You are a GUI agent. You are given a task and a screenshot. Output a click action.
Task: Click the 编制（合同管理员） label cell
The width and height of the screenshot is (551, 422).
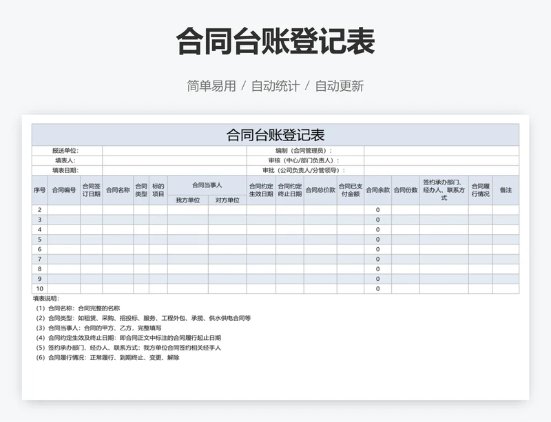305,151
